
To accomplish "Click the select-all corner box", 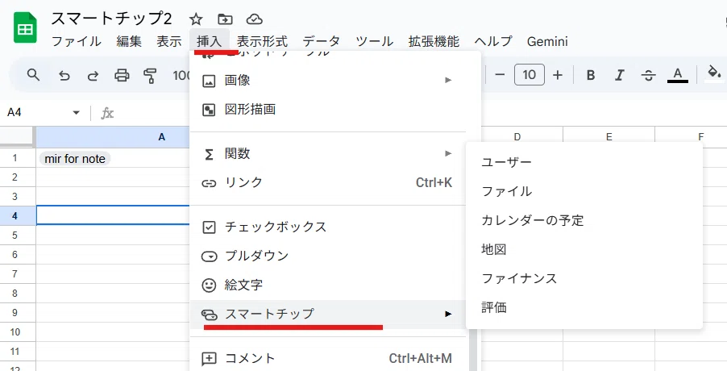I will click(17, 137).
